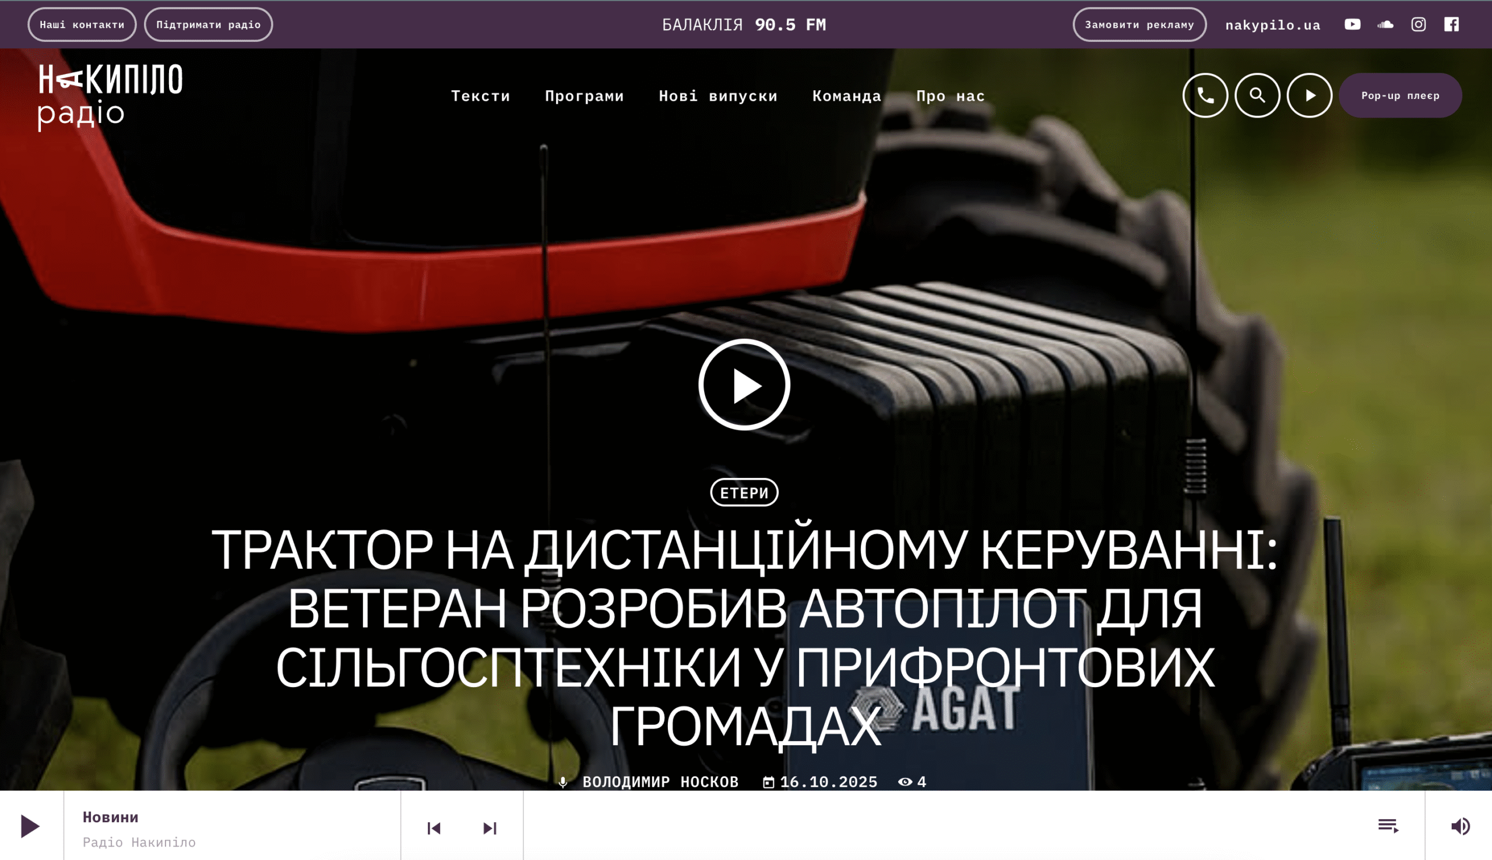Mute the player volume icon
1492x860 pixels.
click(1460, 826)
